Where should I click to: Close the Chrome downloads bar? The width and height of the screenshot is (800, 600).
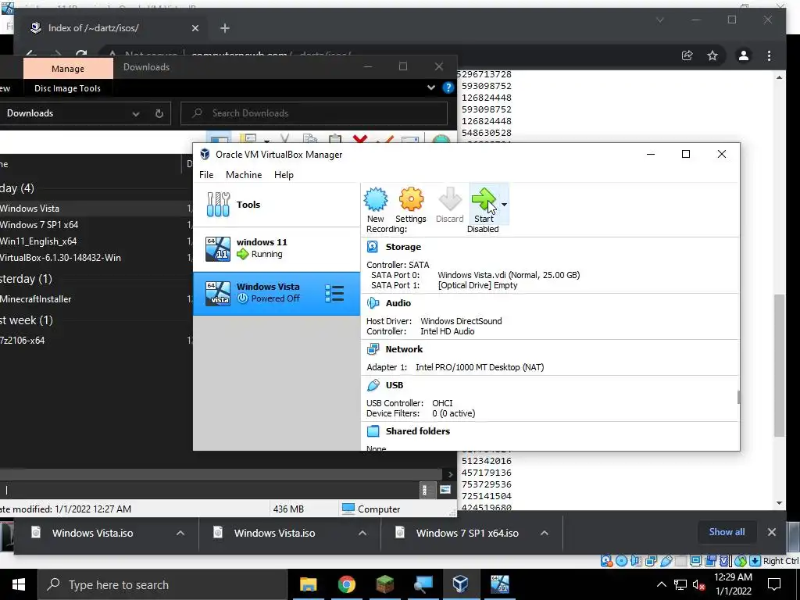[771, 532]
